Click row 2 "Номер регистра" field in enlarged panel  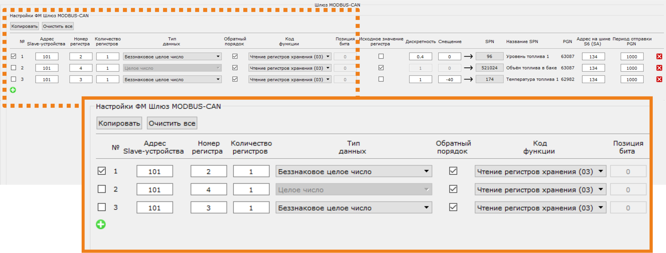208,190
